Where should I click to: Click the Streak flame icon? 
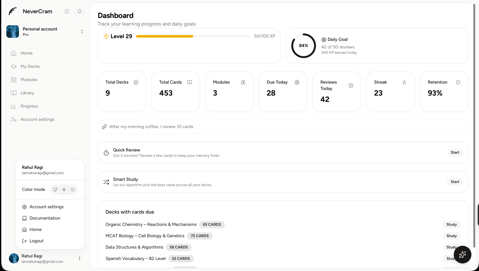click(x=404, y=82)
